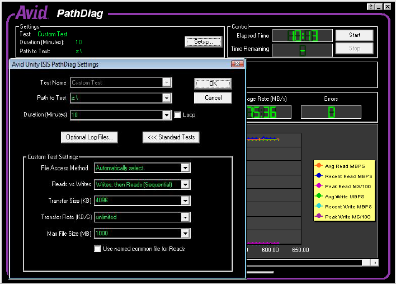The height and width of the screenshot is (284, 396).
Task: Minimize the PathDiag main window
Action: 379,7
